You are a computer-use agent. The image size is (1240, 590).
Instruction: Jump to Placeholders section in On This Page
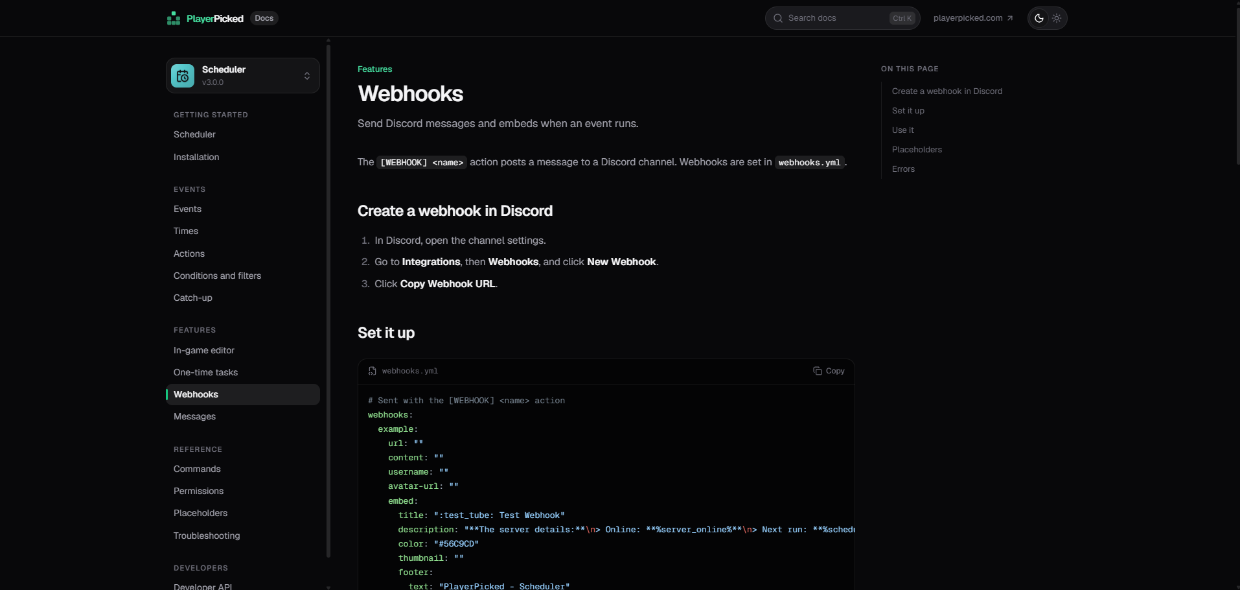click(x=917, y=150)
